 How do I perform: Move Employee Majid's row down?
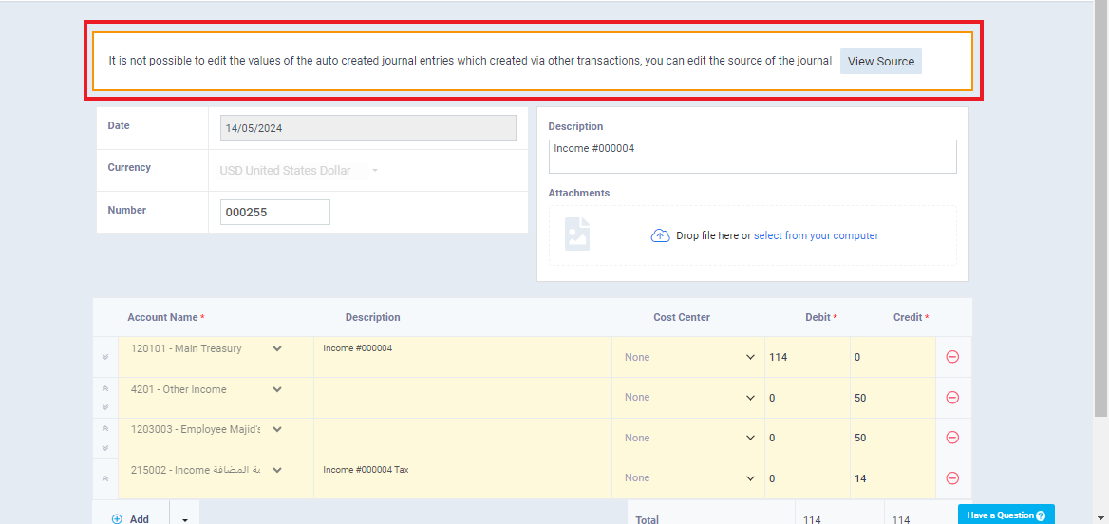pos(105,447)
